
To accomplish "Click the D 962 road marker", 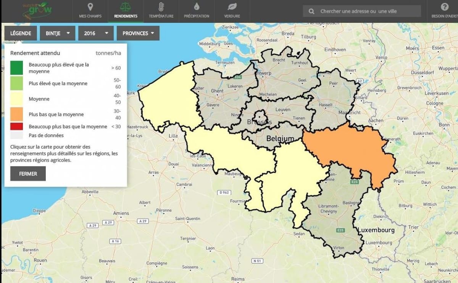I will (x=224, y=193).
